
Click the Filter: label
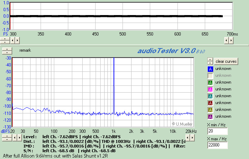pos(179,146)
